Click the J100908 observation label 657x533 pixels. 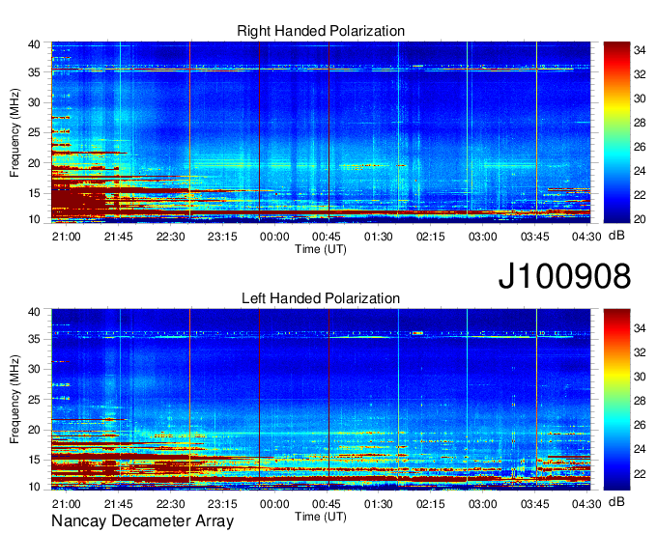point(564,276)
